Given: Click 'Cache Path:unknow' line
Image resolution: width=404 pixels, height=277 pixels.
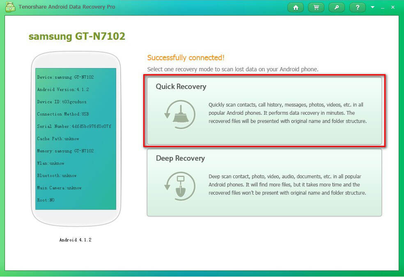Looking at the screenshot, I should (x=58, y=138).
